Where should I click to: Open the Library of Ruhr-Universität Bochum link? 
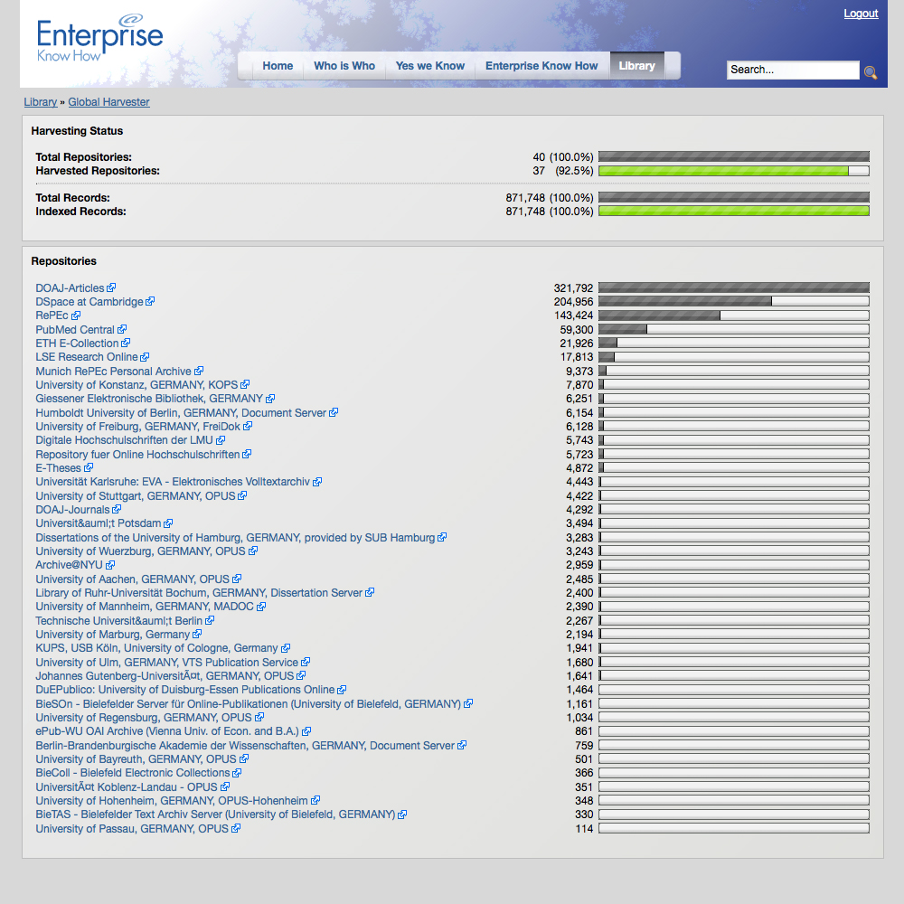(x=199, y=593)
